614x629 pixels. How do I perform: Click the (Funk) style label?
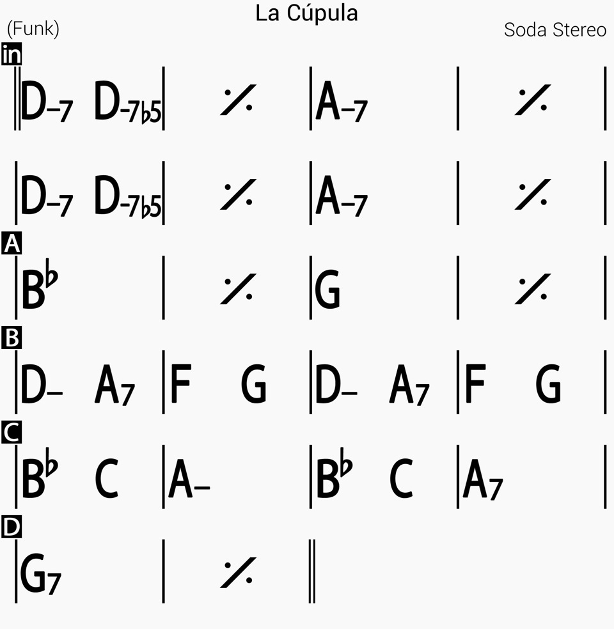point(33,29)
